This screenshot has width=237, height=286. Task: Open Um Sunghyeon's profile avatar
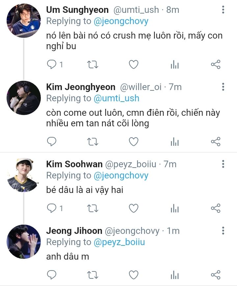point(24,20)
